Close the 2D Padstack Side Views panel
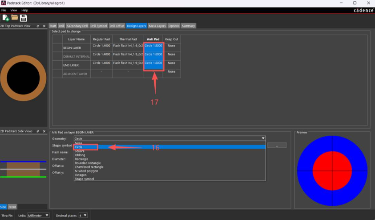This screenshot has width=375, height=220. (x=44, y=131)
